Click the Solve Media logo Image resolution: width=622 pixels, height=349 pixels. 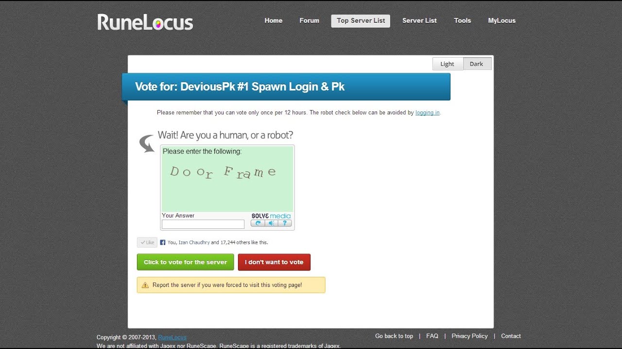[271, 216]
